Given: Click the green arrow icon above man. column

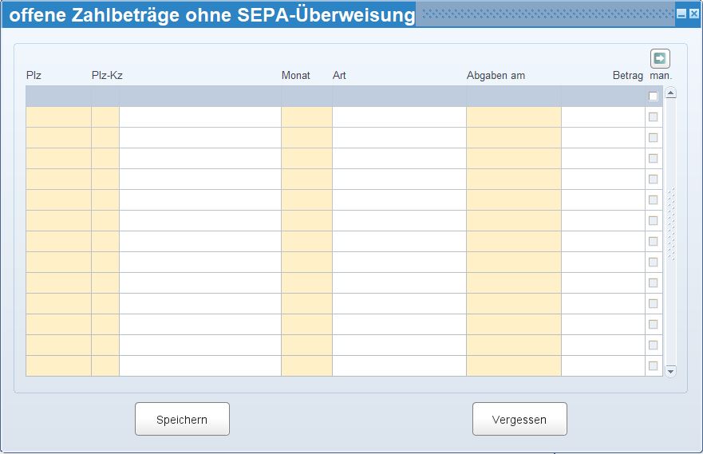Looking at the screenshot, I should point(660,58).
